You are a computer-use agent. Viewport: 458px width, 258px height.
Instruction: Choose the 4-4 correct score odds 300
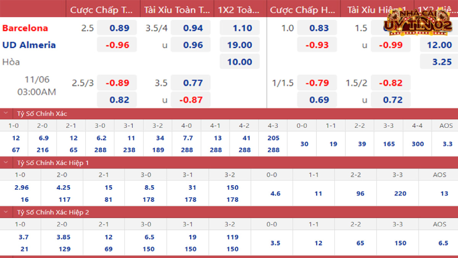coord(417,144)
